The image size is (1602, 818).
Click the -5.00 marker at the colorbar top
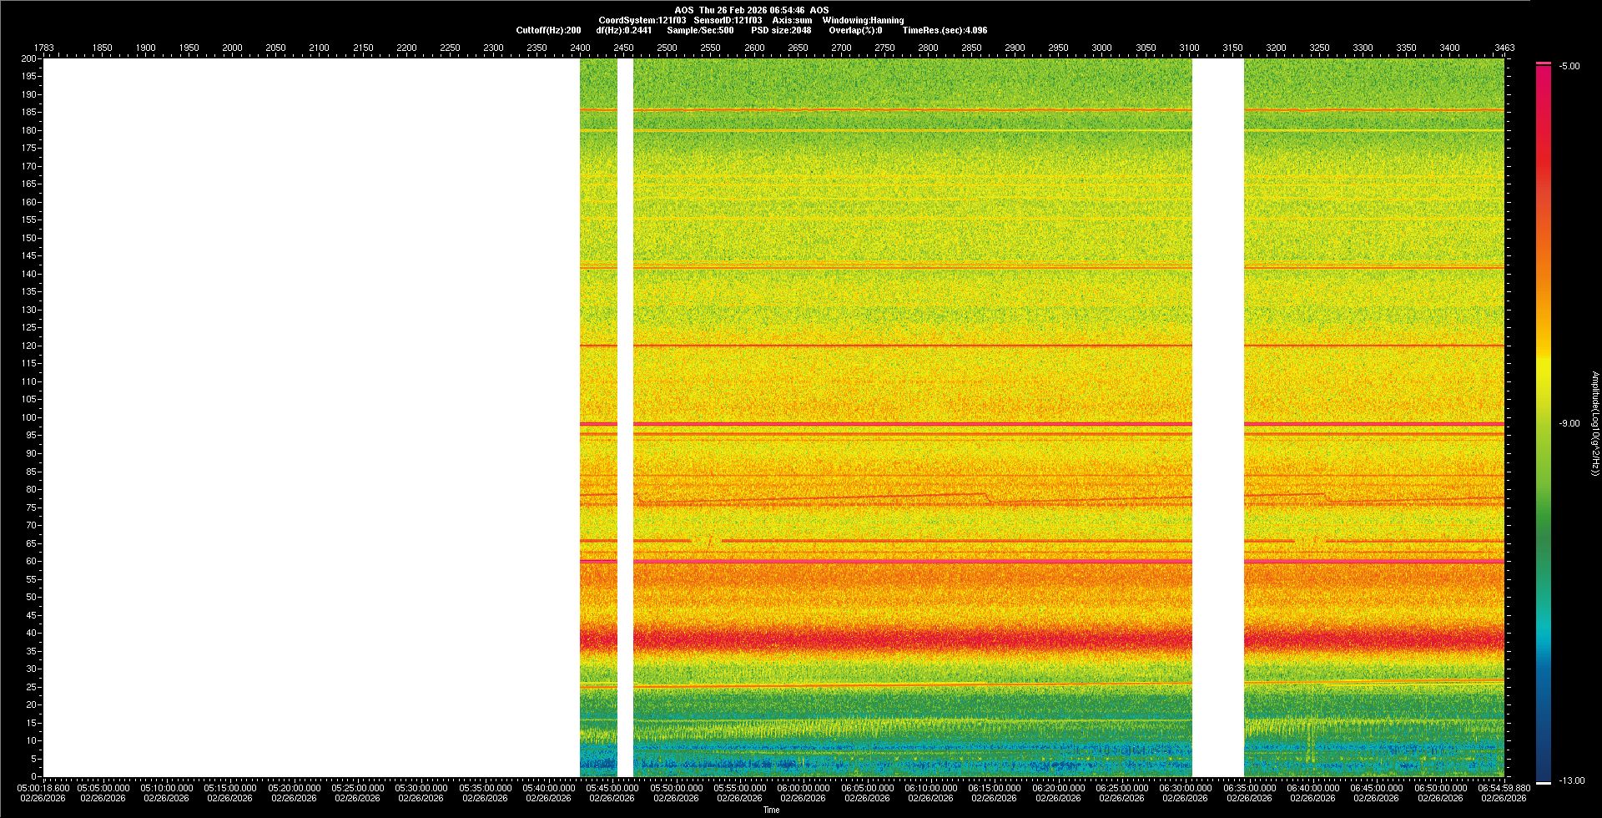(1569, 67)
